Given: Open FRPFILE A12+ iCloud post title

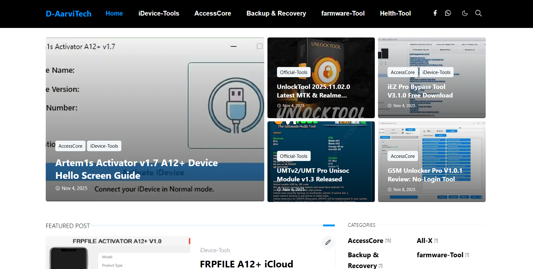Looking at the screenshot, I should (x=246, y=264).
